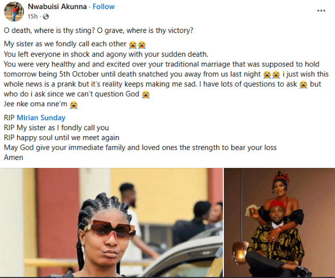Viewport: 335px width, 278px height.
Task: Open the three-dot post options menu
Action: click(x=321, y=11)
